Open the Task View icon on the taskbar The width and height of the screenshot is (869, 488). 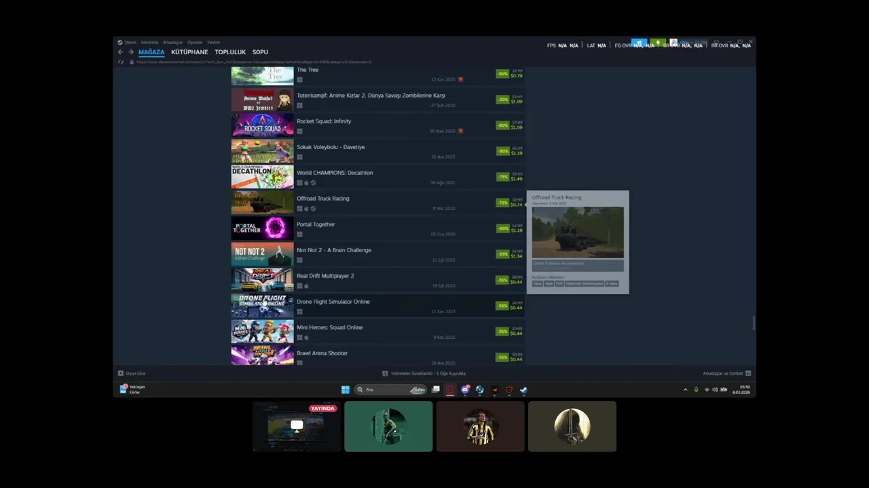[436, 390]
